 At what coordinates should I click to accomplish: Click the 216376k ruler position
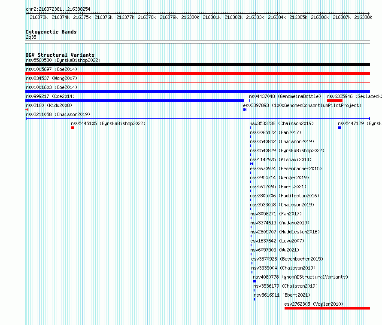[103, 17]
